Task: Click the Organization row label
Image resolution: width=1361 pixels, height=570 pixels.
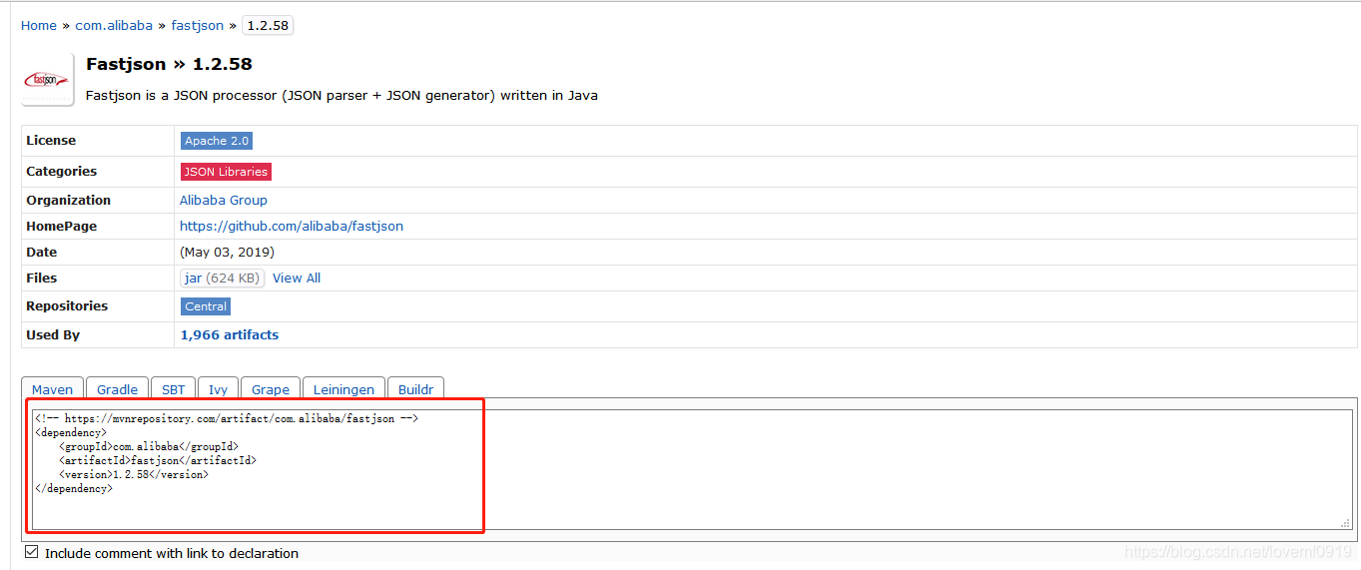Action: pos(69,200)
